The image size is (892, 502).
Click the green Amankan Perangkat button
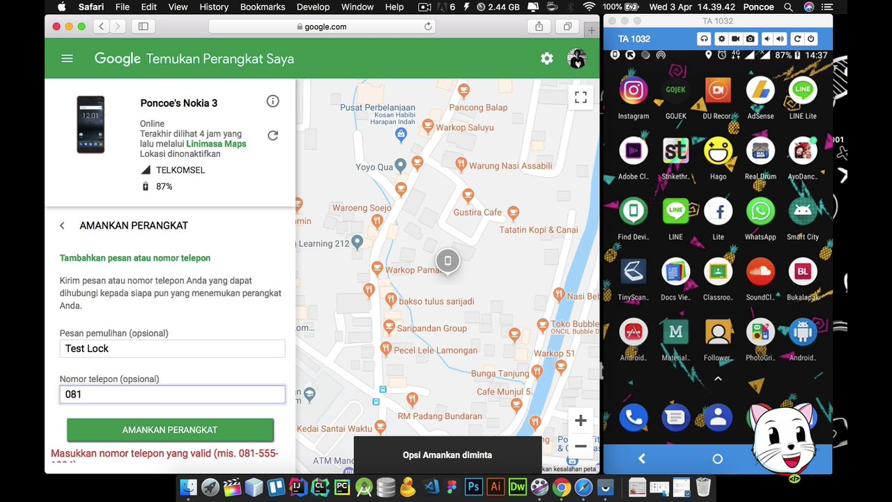(170, 430)
